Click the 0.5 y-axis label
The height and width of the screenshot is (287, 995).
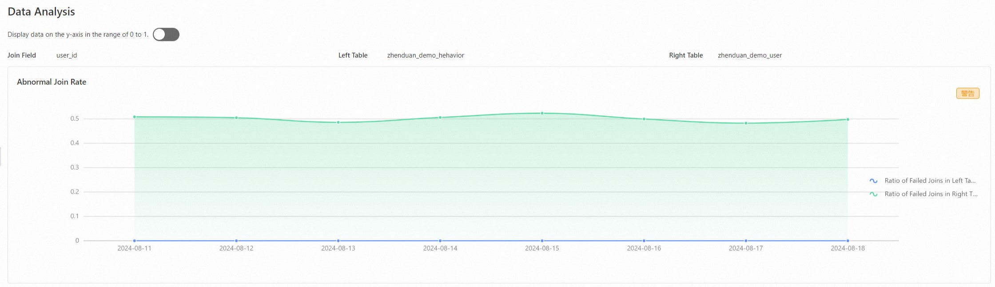click(75, 118)
